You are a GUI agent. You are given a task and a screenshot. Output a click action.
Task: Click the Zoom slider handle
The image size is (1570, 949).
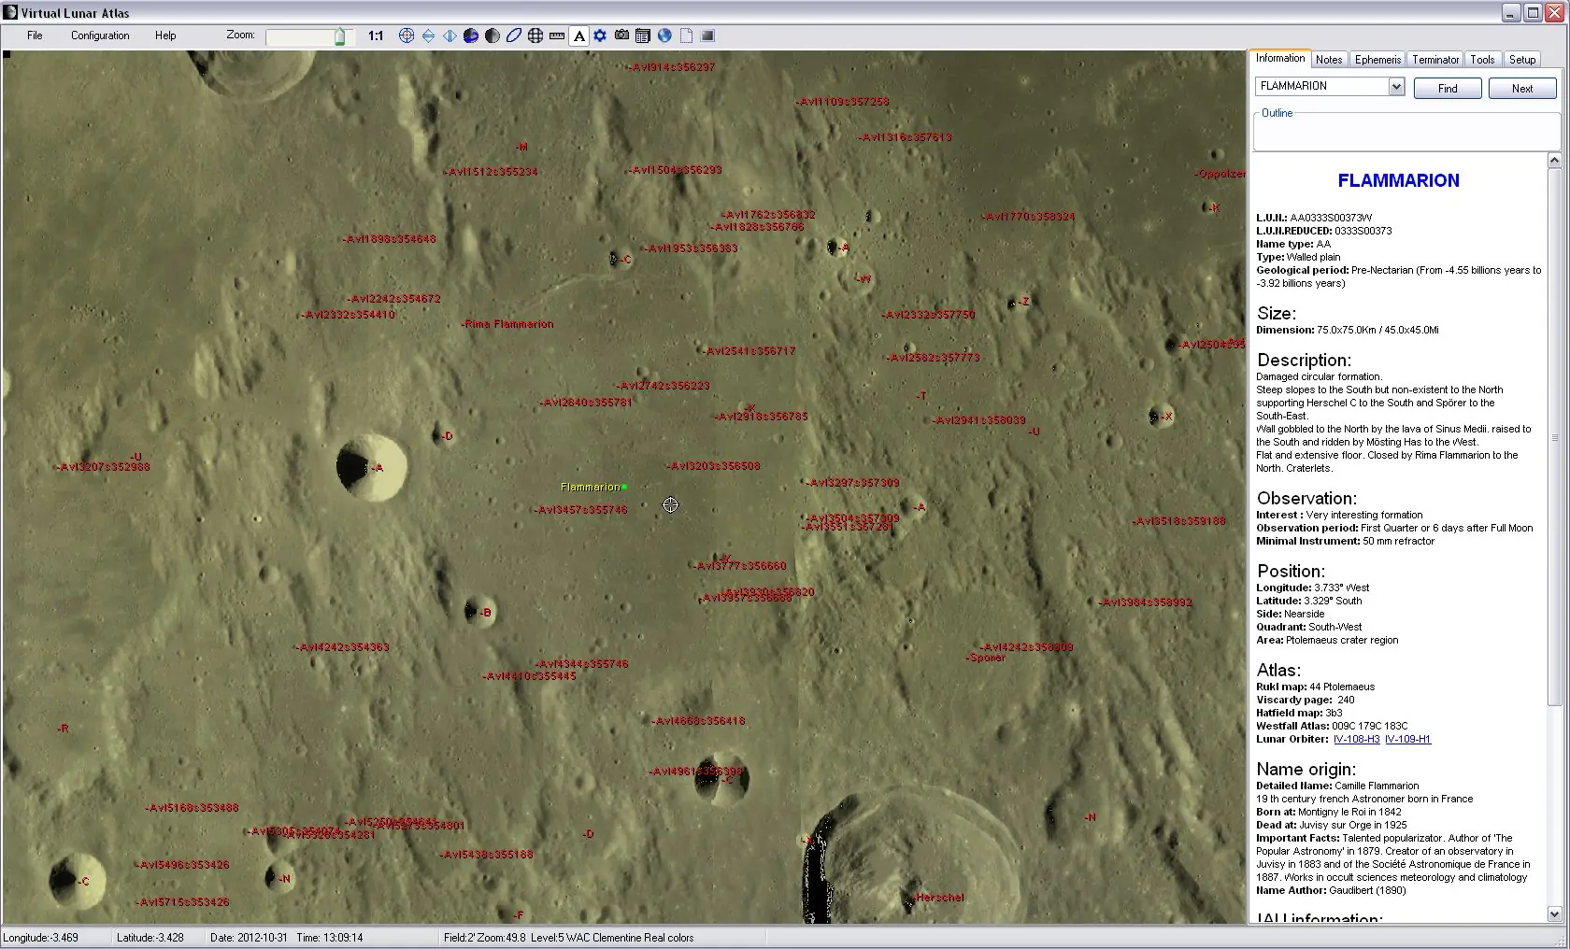tap(340, 36)
